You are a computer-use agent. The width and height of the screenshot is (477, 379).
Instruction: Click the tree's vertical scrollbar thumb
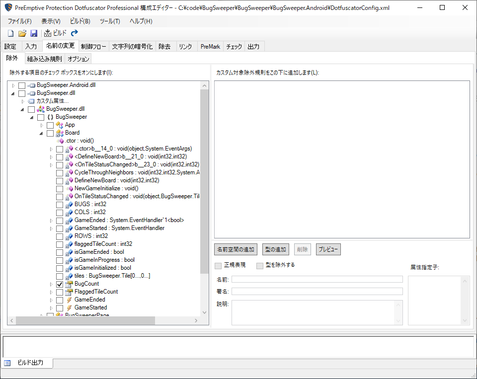pos(204,182)
